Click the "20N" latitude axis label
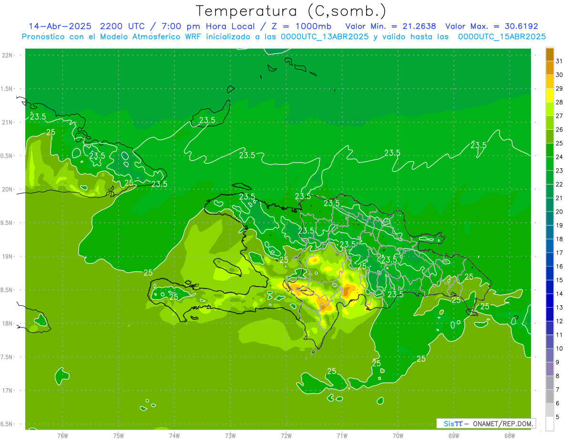 8,189
